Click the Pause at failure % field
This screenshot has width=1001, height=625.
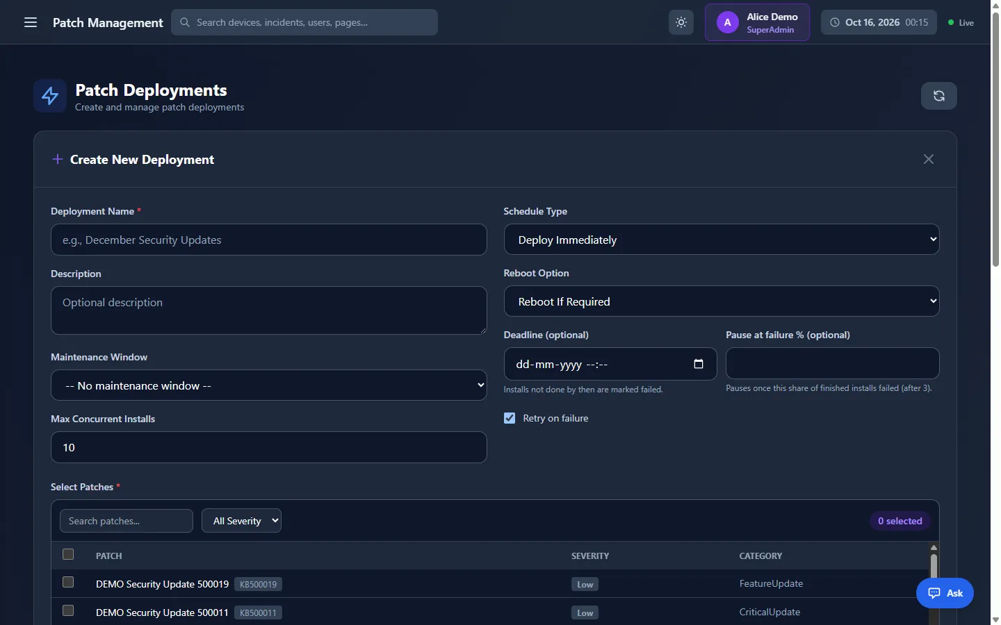tap(833, 363)
